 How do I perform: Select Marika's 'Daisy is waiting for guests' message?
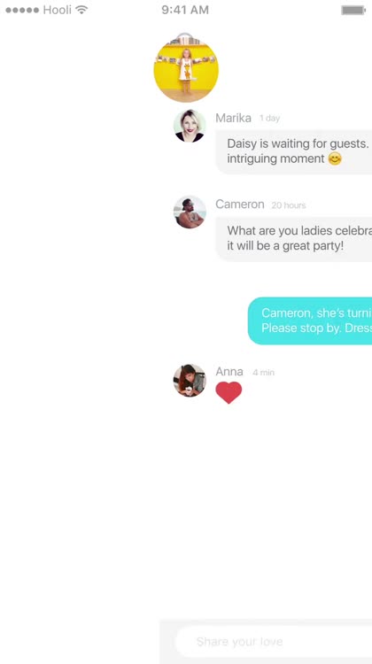click(x=294, y=151)
